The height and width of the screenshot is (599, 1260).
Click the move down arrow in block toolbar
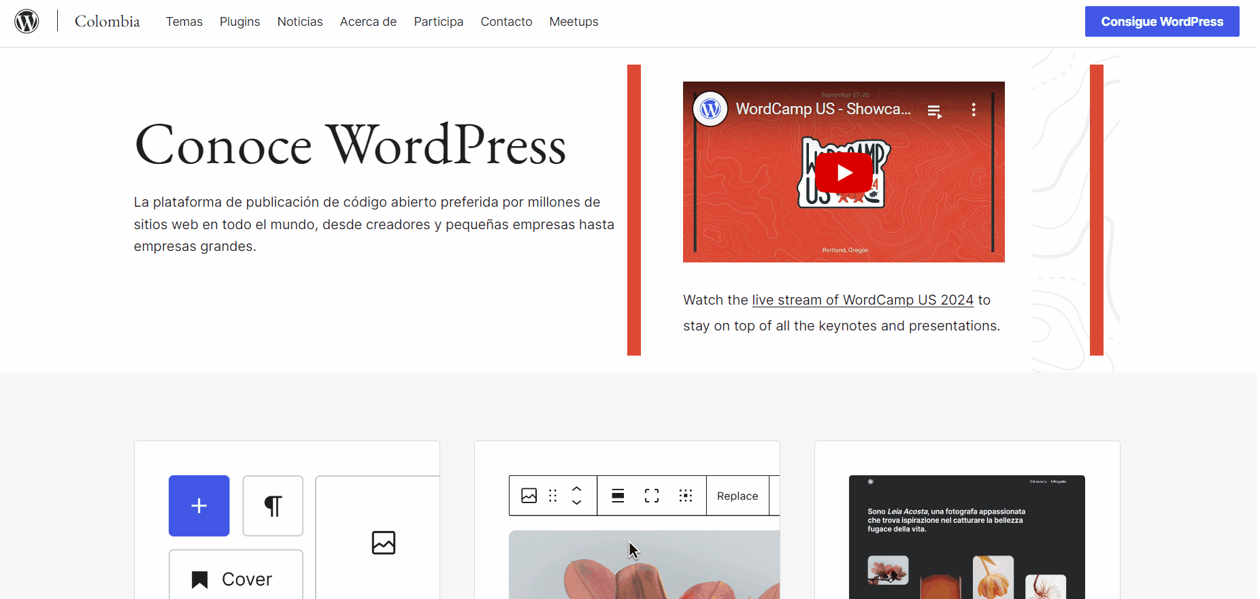pos(577,503)
